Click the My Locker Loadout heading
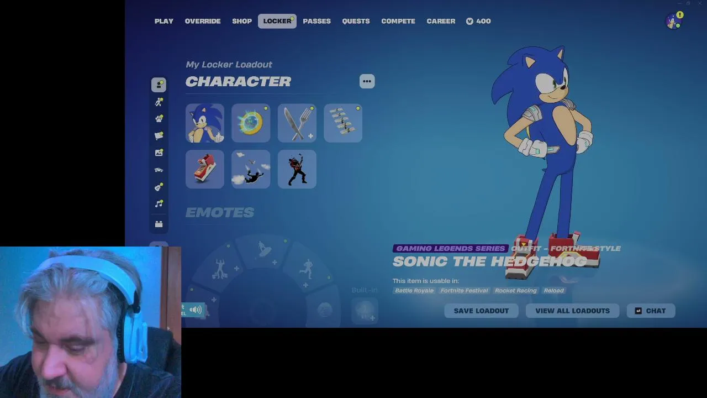The image size is (707, 398). point(229,65)
